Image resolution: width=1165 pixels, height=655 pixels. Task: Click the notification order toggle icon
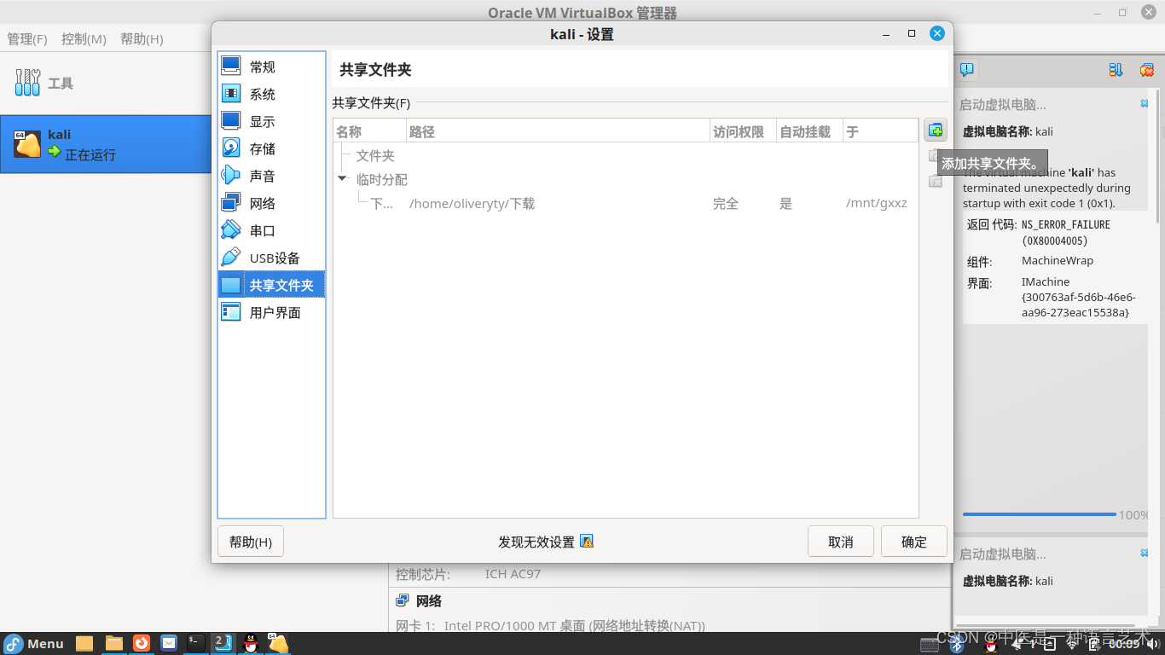(x=1116, y=70)
